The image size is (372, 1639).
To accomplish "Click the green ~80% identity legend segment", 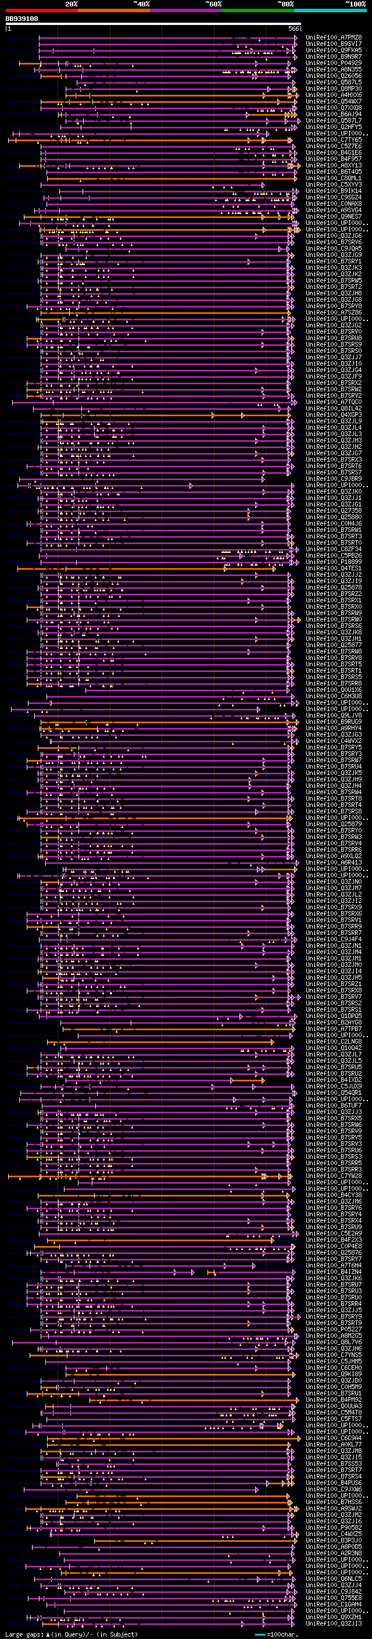I will tap(258, 10).
